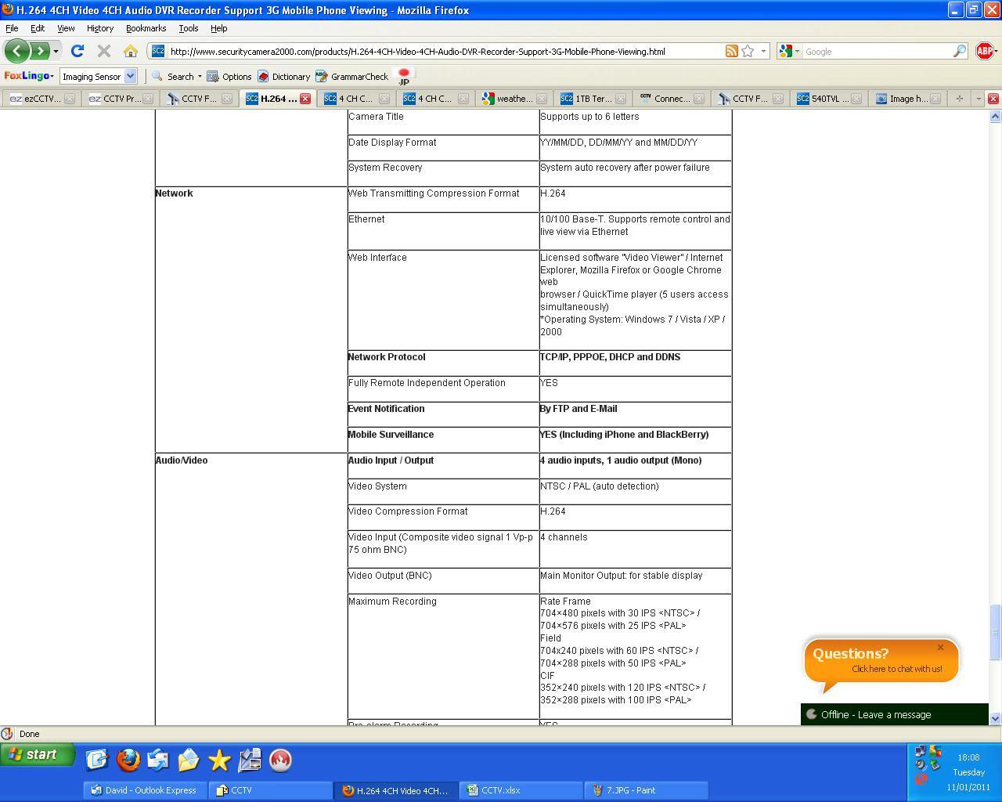Open the FoxLingo JP flag button
Screen dimensions: 1002x802
point(404,77)
